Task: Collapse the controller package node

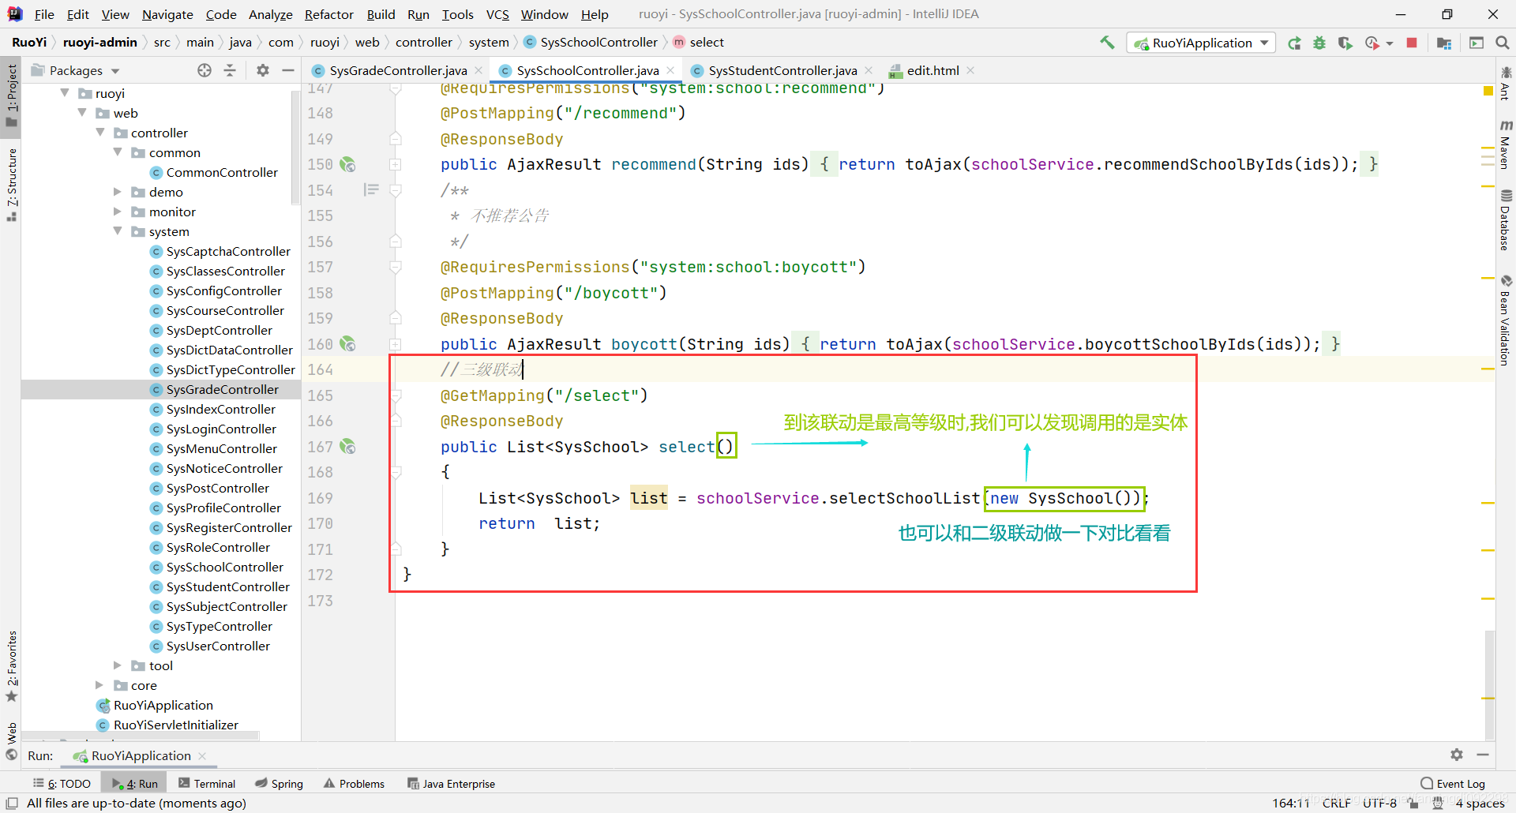Action: tap(100, 133)
